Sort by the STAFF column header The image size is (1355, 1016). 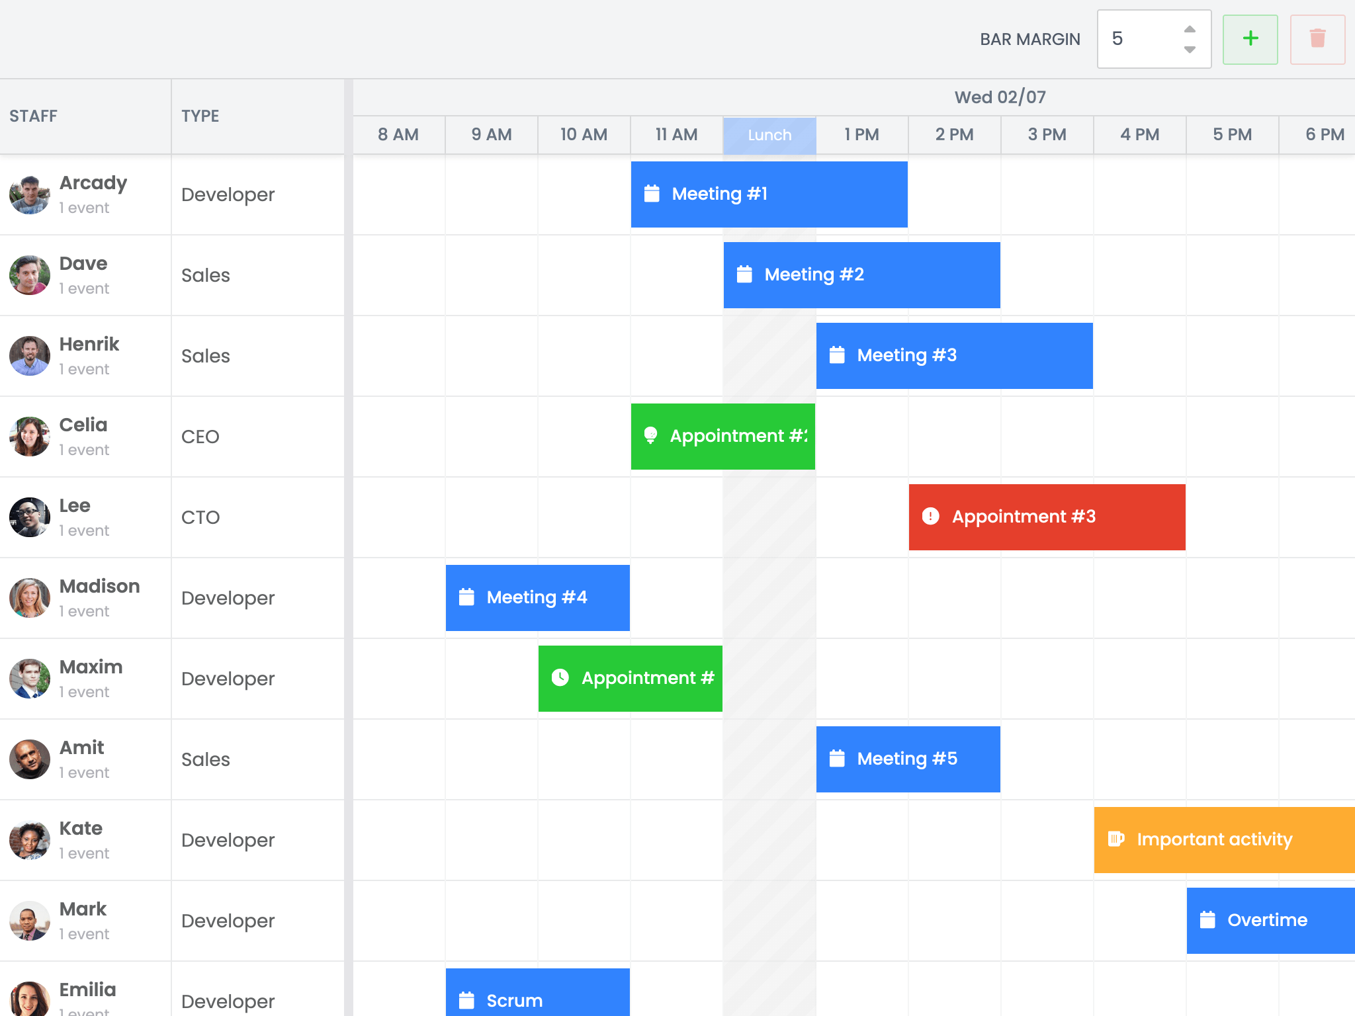33,116
